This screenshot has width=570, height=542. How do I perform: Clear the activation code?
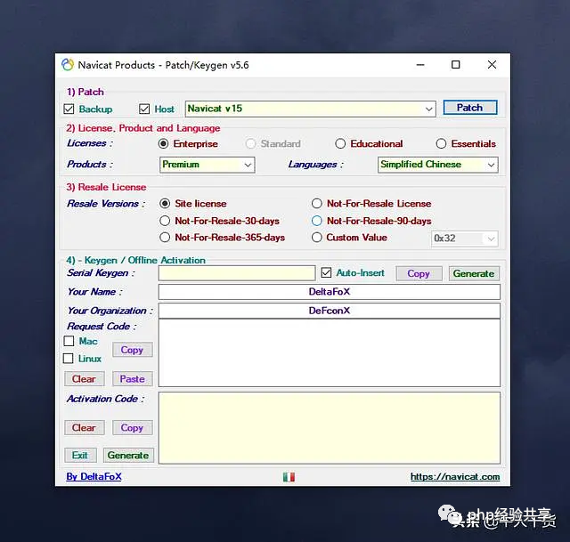click(x=85, y=427)
